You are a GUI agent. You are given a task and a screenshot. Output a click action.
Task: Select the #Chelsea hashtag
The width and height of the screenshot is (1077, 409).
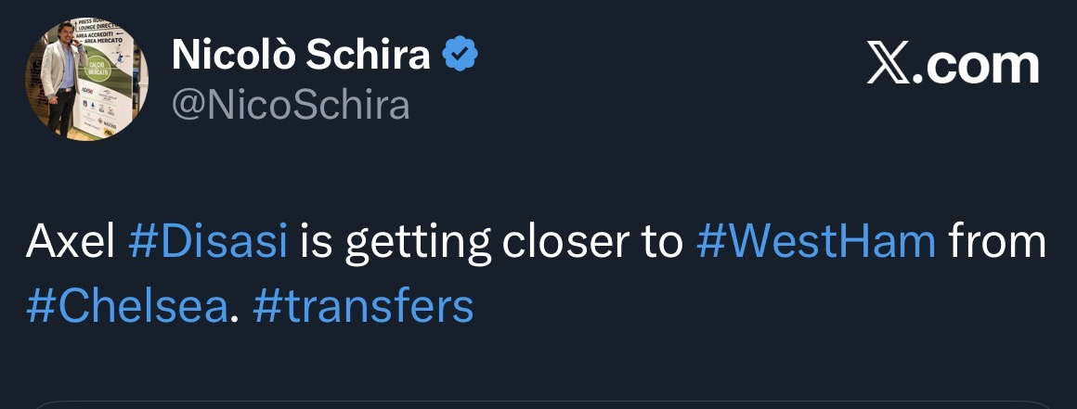click(126, 306)
